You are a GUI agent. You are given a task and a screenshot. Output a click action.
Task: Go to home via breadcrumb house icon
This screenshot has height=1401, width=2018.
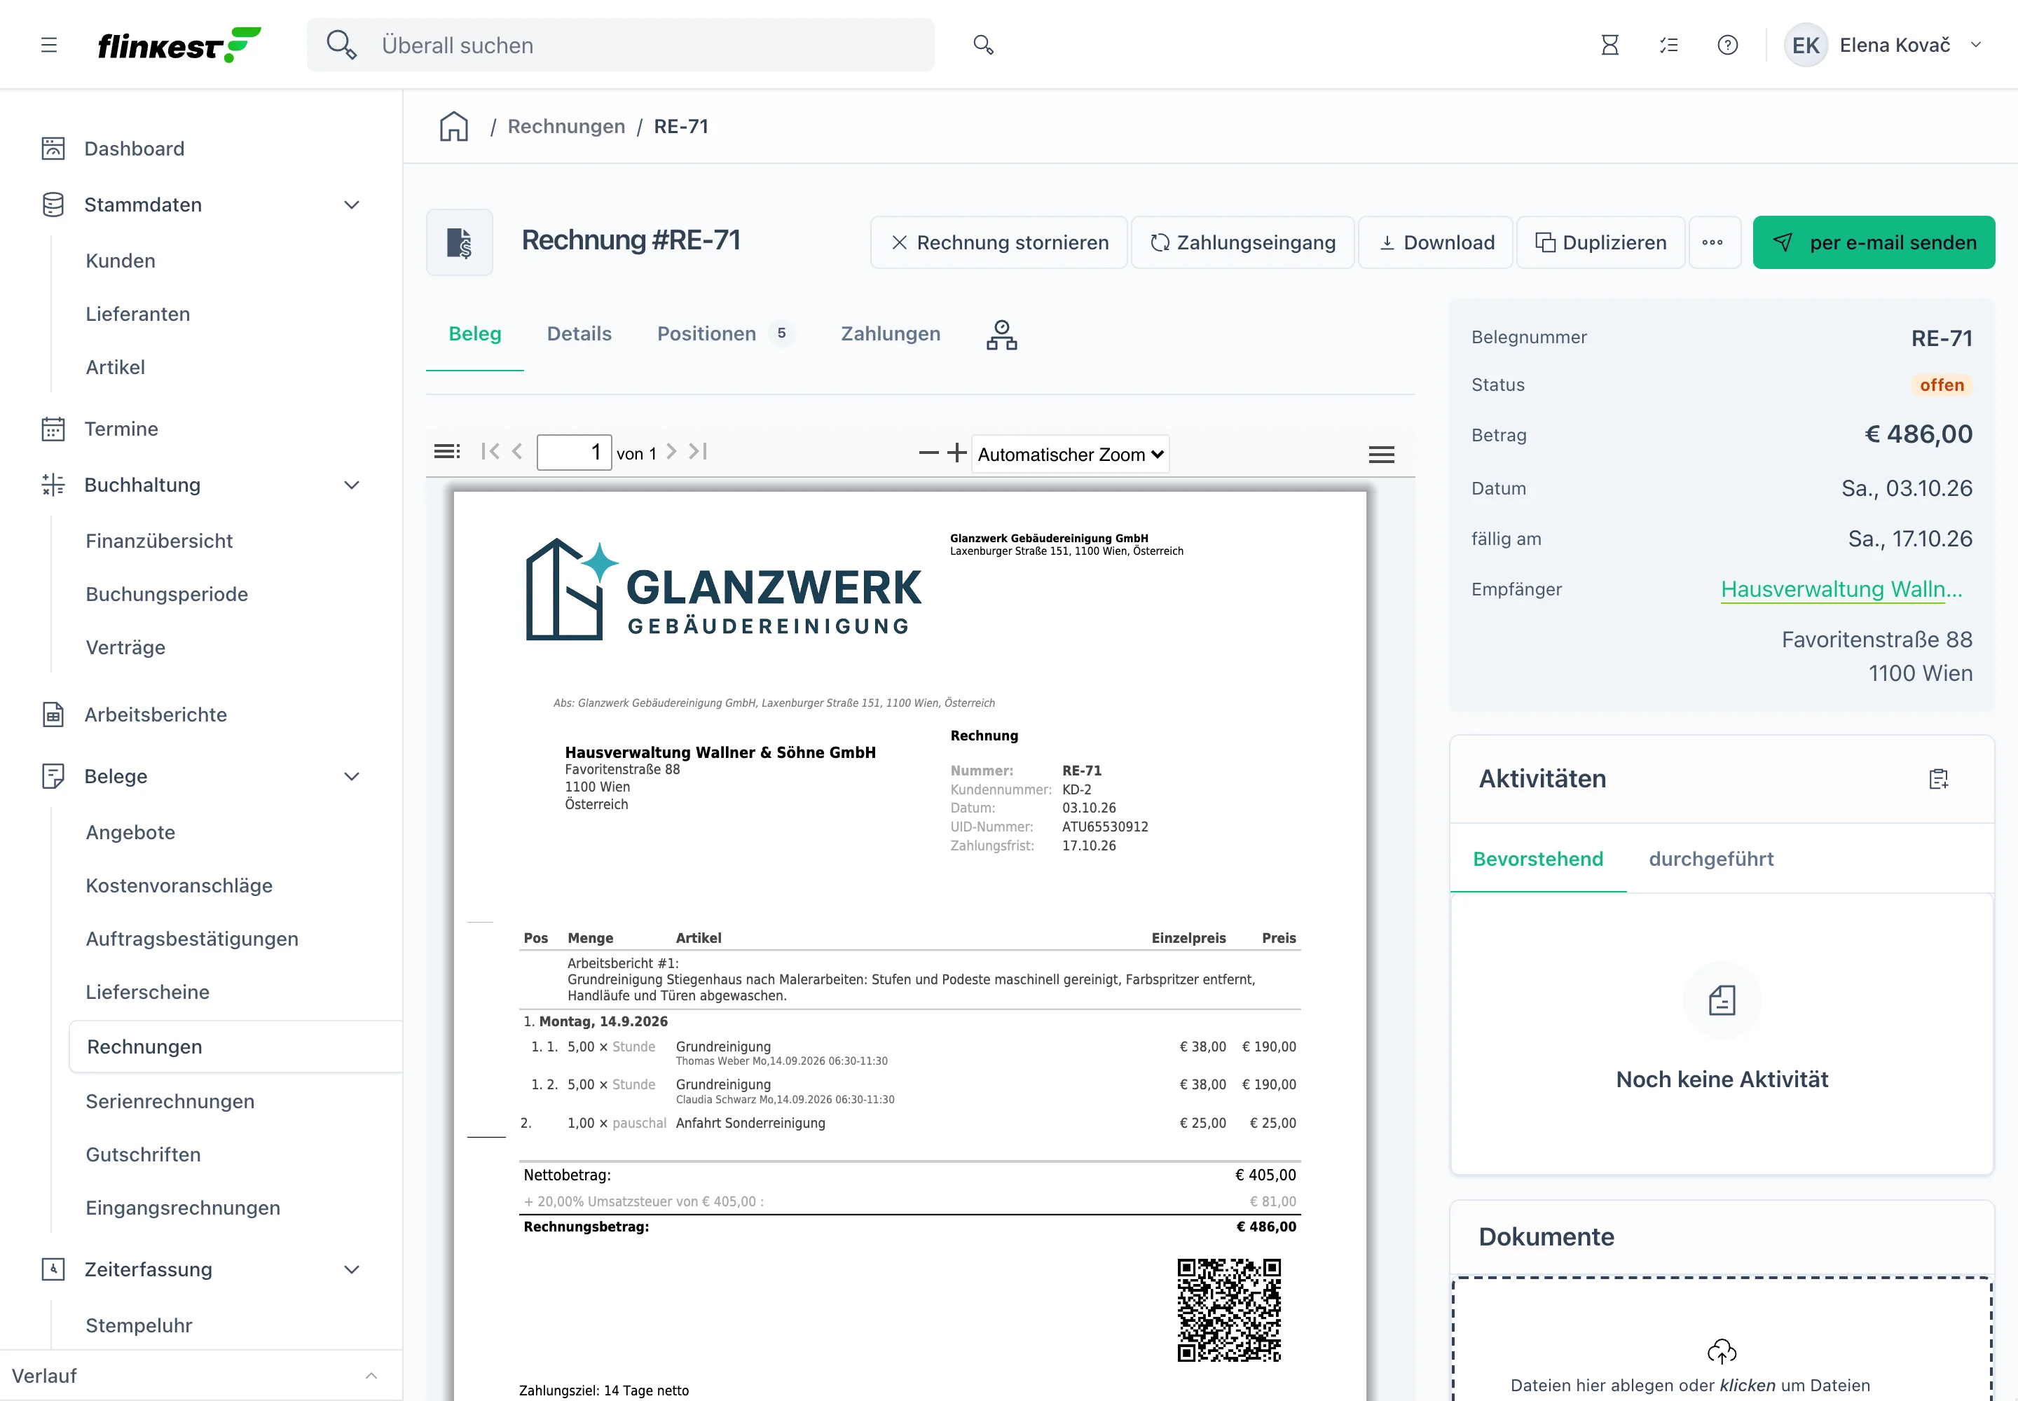pos(454,126)
